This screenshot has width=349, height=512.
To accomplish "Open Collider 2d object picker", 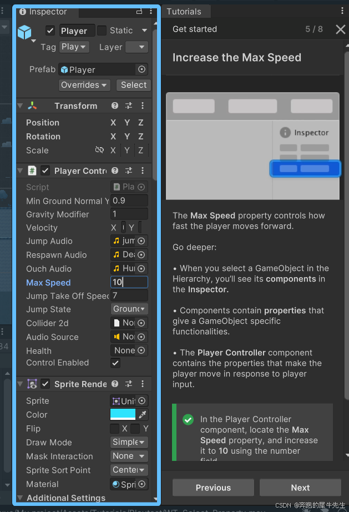I will click(x=141, y=323).
